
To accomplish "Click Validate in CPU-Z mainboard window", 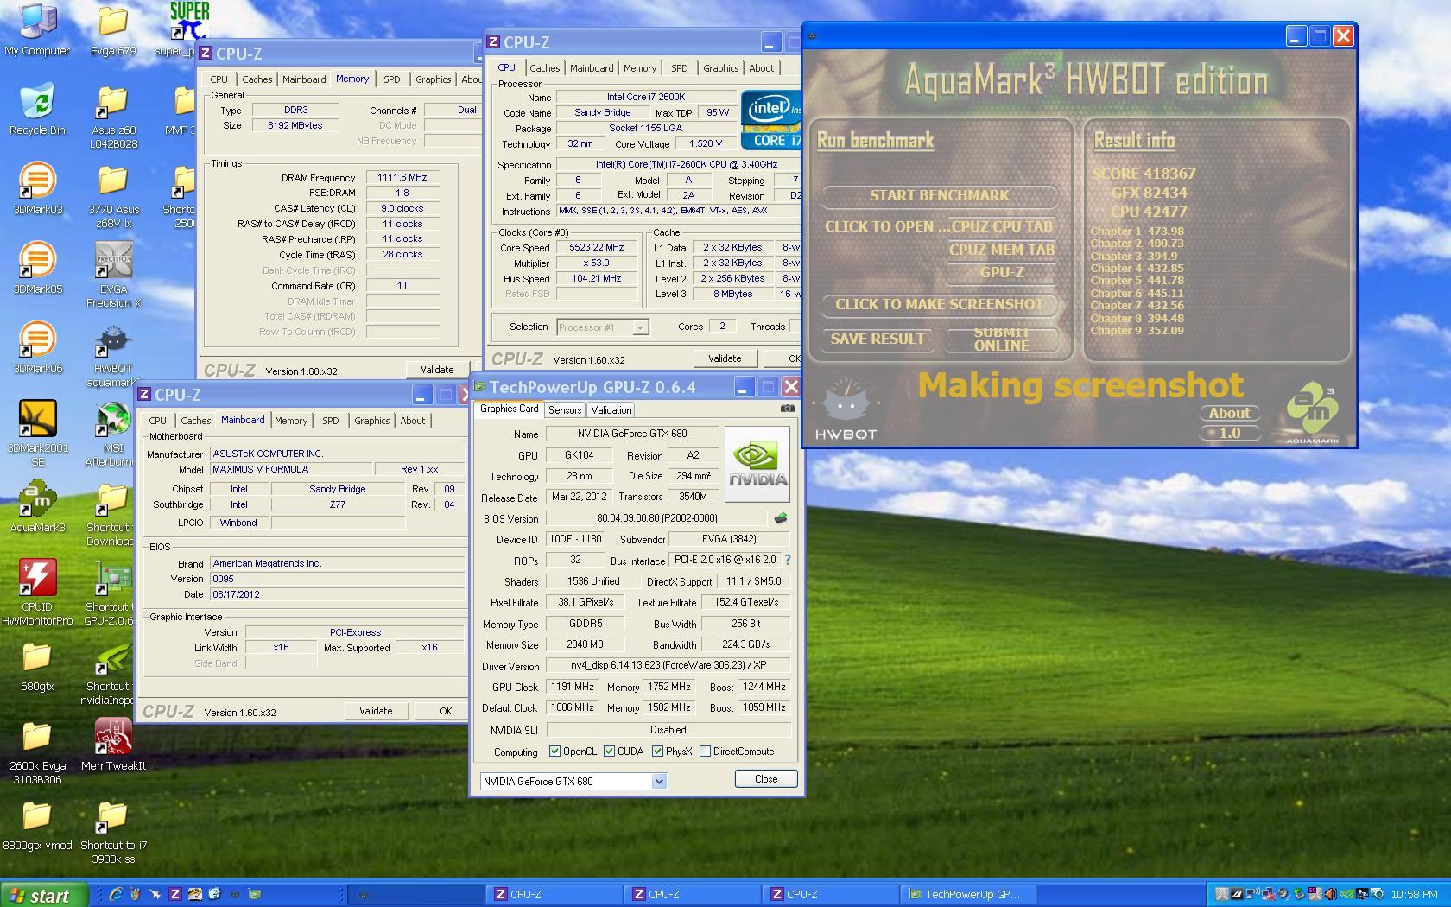I will tap(376, 711).
